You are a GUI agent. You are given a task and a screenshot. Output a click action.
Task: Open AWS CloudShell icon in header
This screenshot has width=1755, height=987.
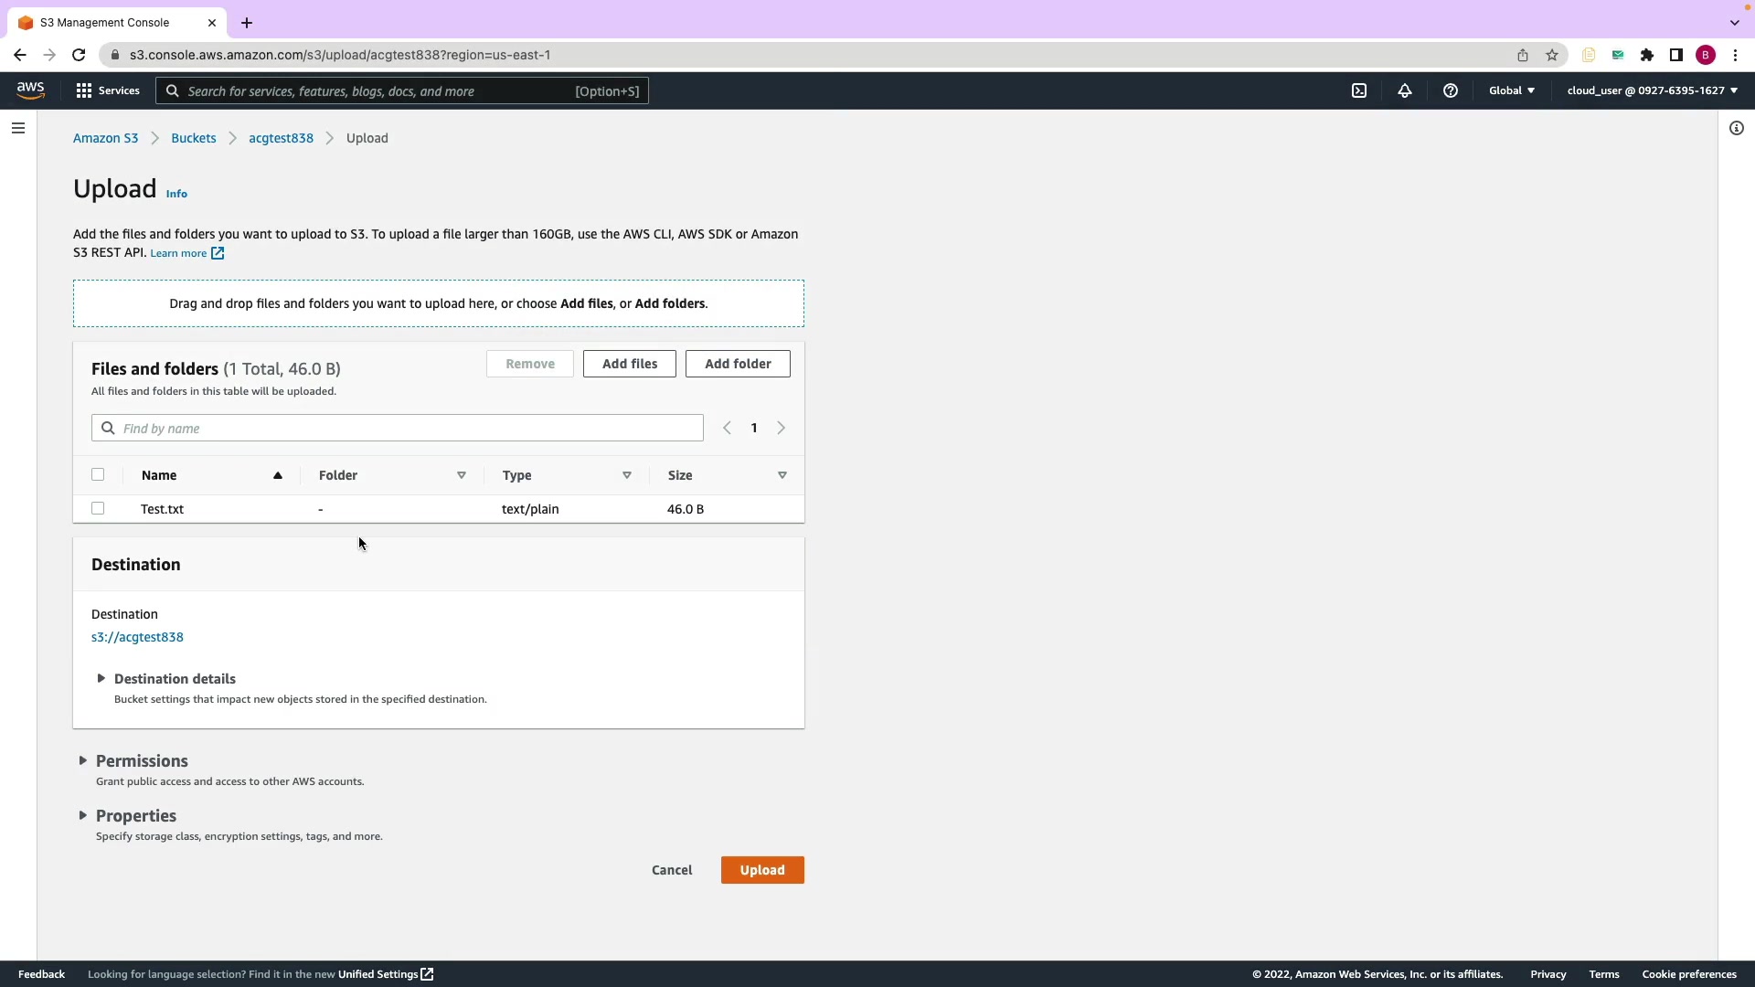click(1359, 90)
